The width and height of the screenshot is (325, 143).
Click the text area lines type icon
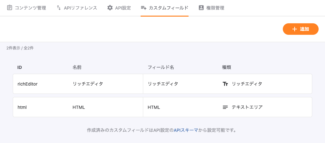click(225, 107)
